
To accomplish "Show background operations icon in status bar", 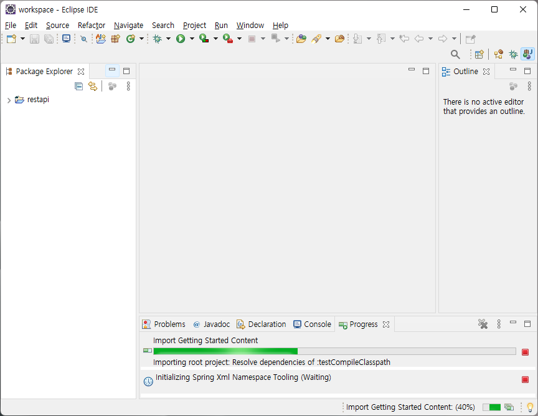I will pos(509,407).
